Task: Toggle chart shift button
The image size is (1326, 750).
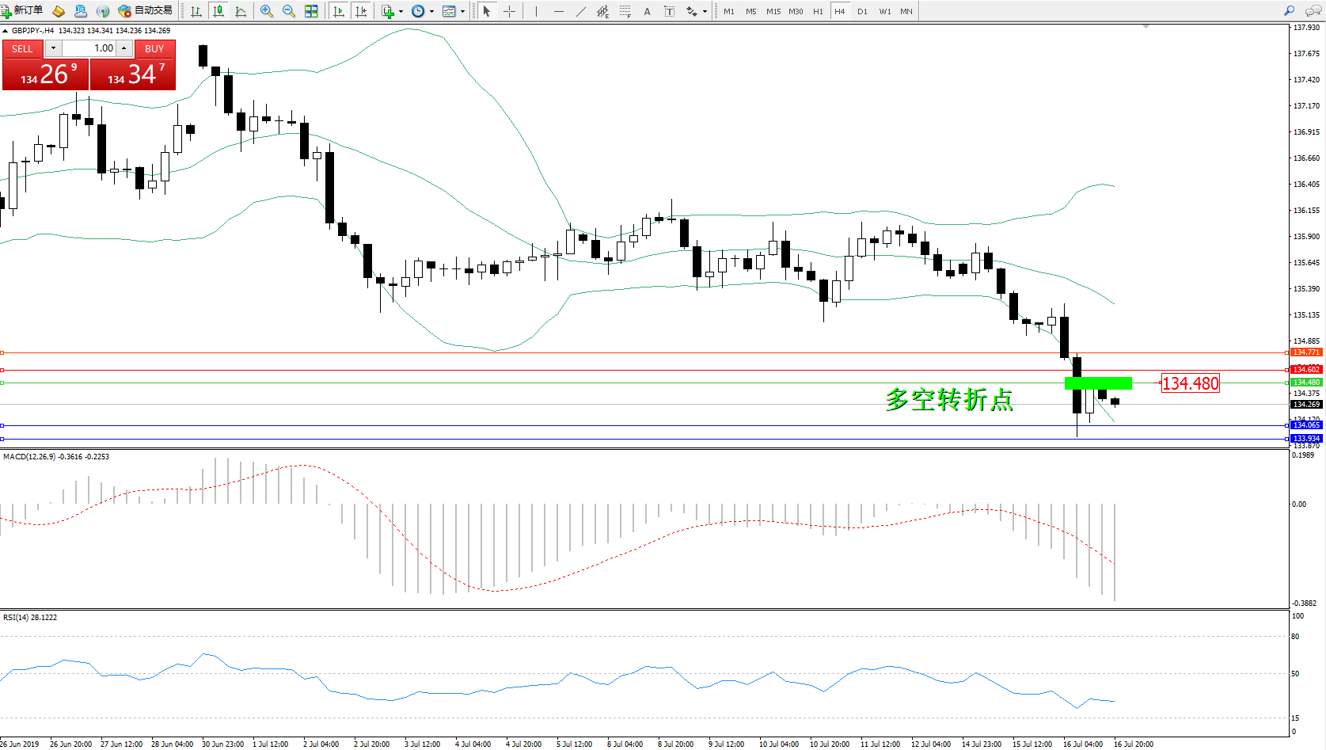Action: (361, 11)
